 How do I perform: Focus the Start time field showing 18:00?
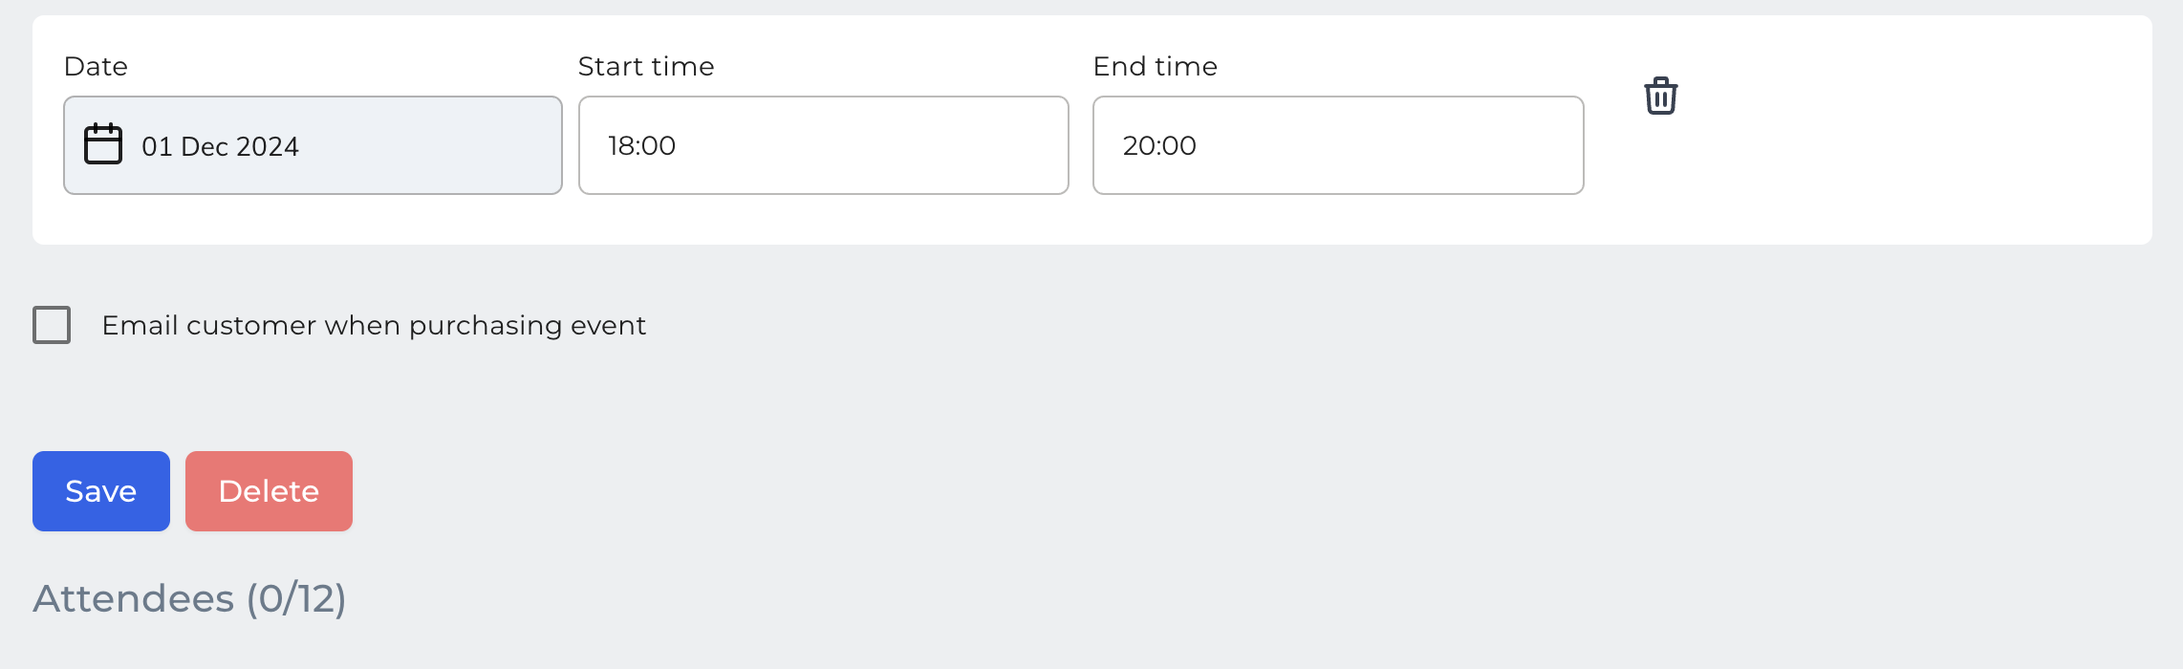[x=824, y=145]
